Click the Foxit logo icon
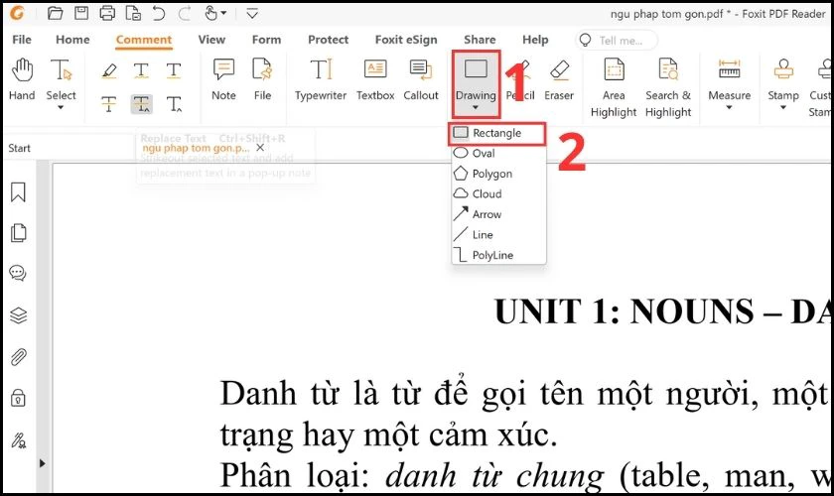 (x=17, y=13)
